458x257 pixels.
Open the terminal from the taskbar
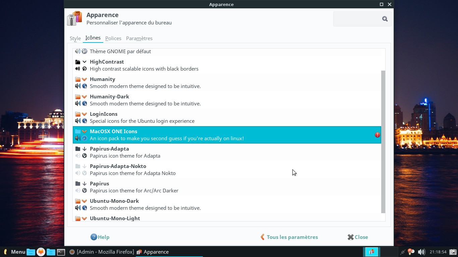pyautogui.click(x=61, y=252)
